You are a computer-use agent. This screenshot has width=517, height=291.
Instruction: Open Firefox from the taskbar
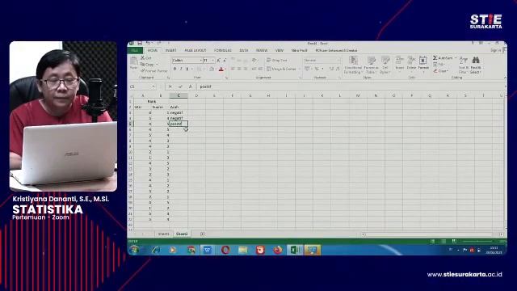tap(278, 250)
